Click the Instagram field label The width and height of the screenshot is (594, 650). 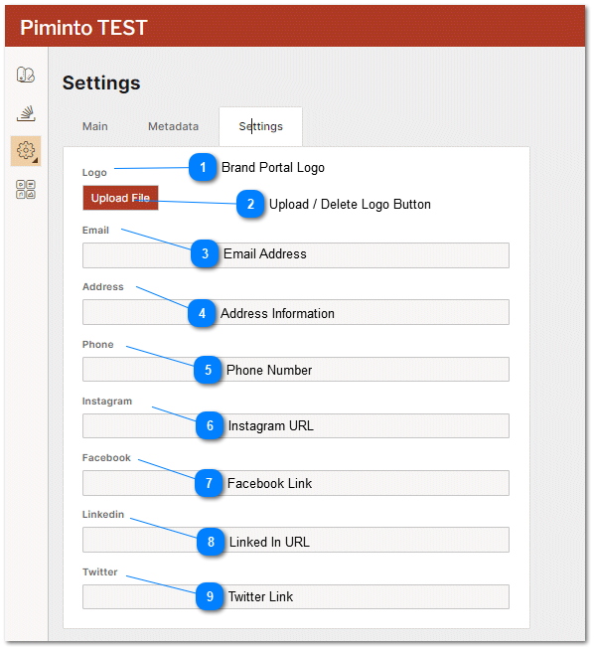click(107, 402)
